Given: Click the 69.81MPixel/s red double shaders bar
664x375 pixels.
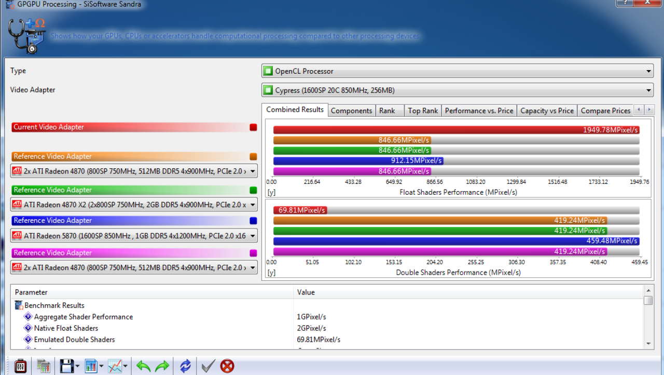Looking at the screenshot, I should tap(300, 210).
